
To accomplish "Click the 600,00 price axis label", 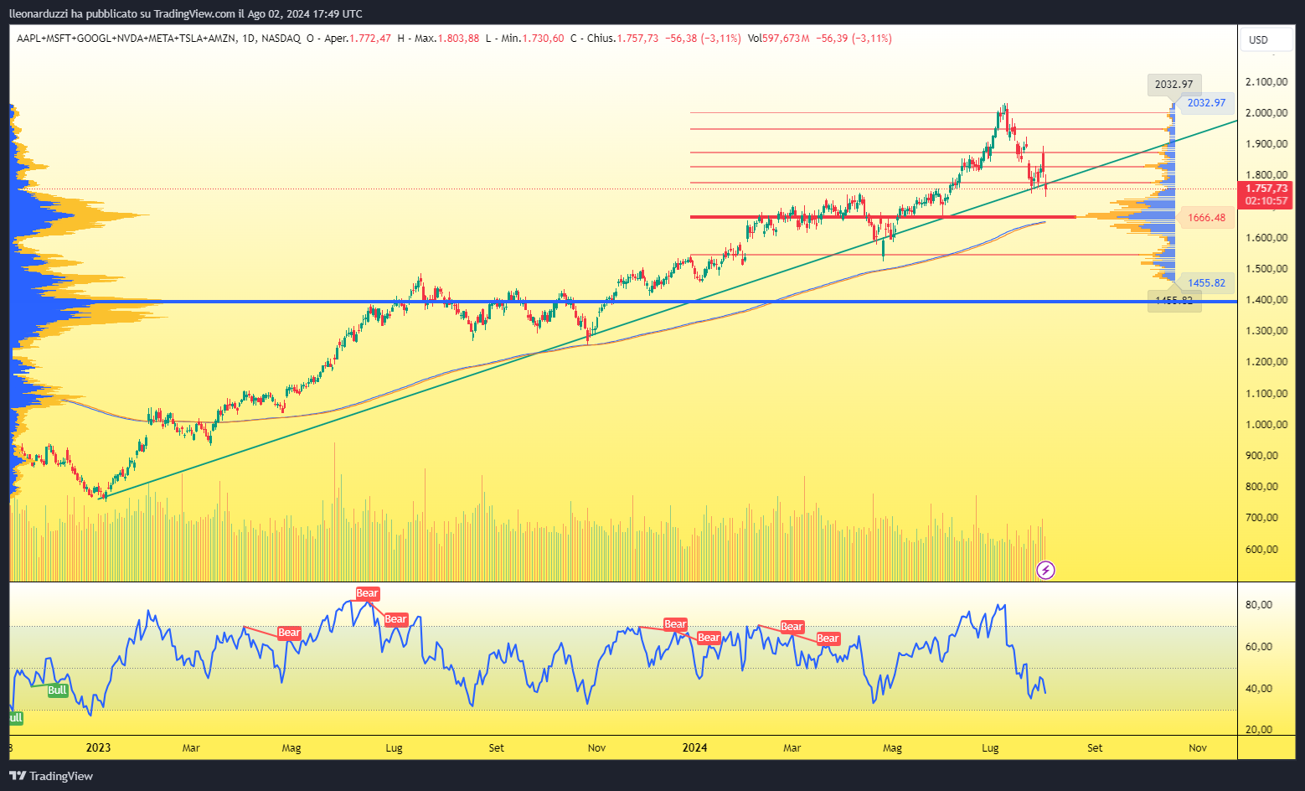I will tap(1261, 550).
